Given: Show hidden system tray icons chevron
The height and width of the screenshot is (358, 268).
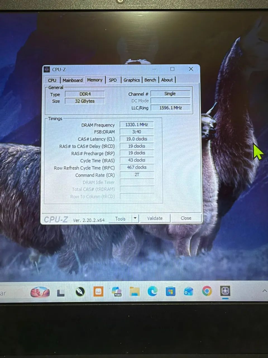Looking at the screenshot, I should pyautogui.click(x=264, y=291).
